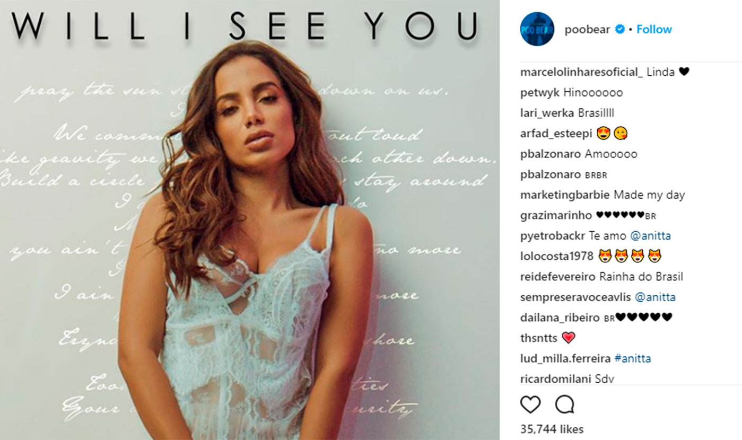Click the comment speech bubble icon

pos(564,405)
